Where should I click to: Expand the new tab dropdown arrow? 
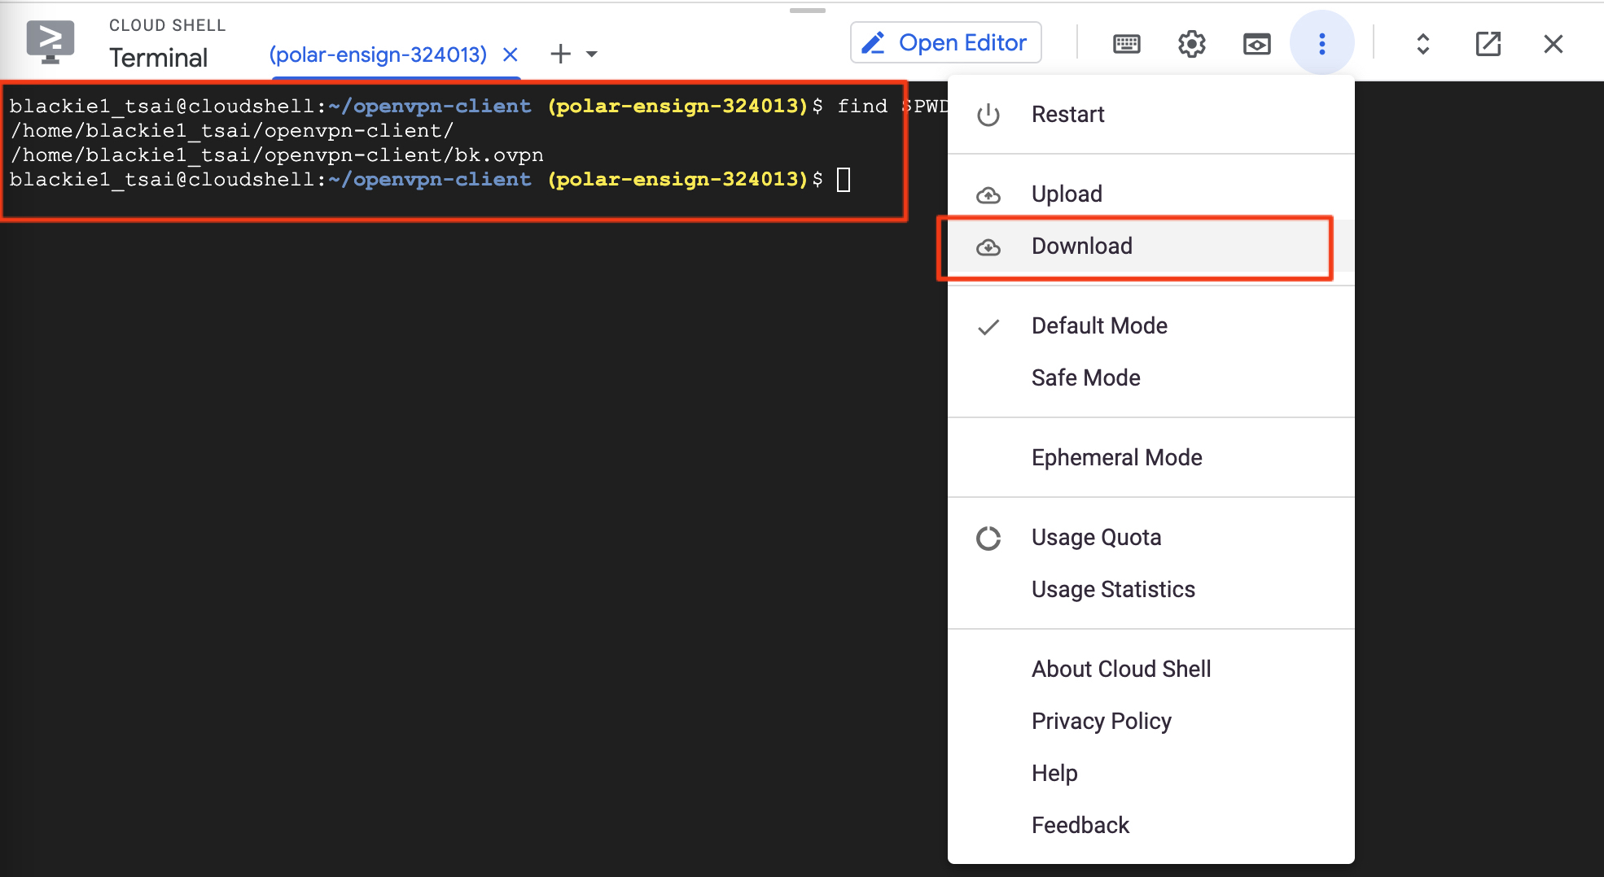coord(592,55)
